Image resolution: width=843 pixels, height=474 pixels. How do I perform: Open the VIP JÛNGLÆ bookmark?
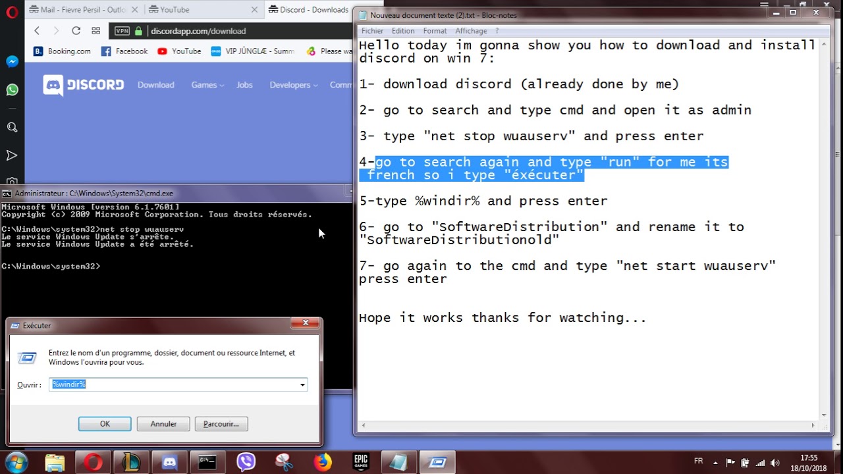(253, 51)
